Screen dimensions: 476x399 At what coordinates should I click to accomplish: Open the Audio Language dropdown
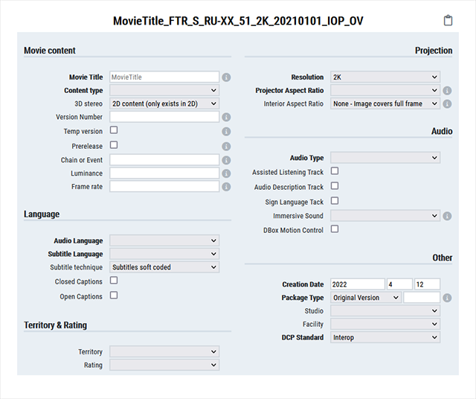click(x=164, y=240)
